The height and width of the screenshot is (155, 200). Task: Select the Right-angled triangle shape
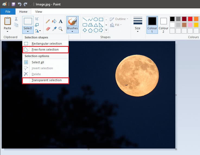pyautogui.click(x=101, y=25)
